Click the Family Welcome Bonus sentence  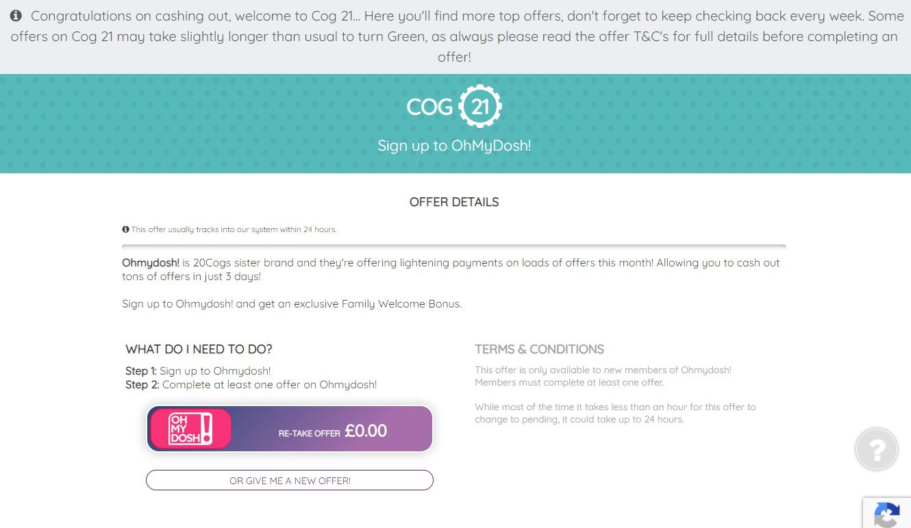pos(292,304)
